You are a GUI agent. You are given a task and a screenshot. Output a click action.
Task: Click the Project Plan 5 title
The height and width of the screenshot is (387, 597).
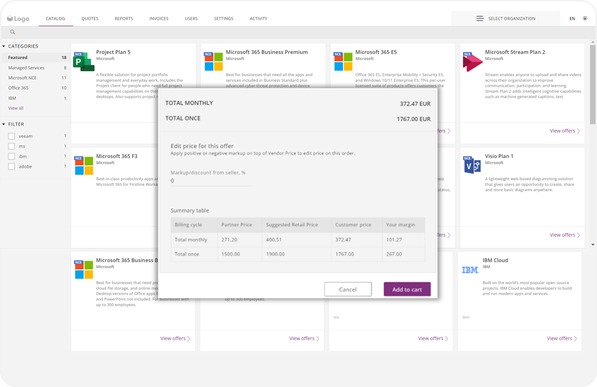[x=113, y=52]
